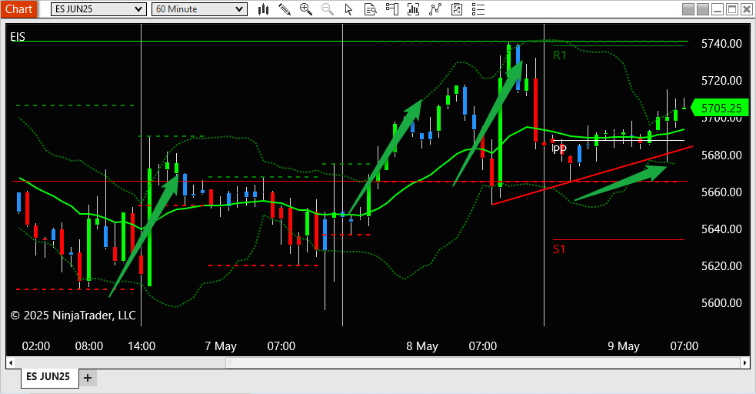
Task: Click the green 5705.25 current price marker
Action: tap(719, 108)
